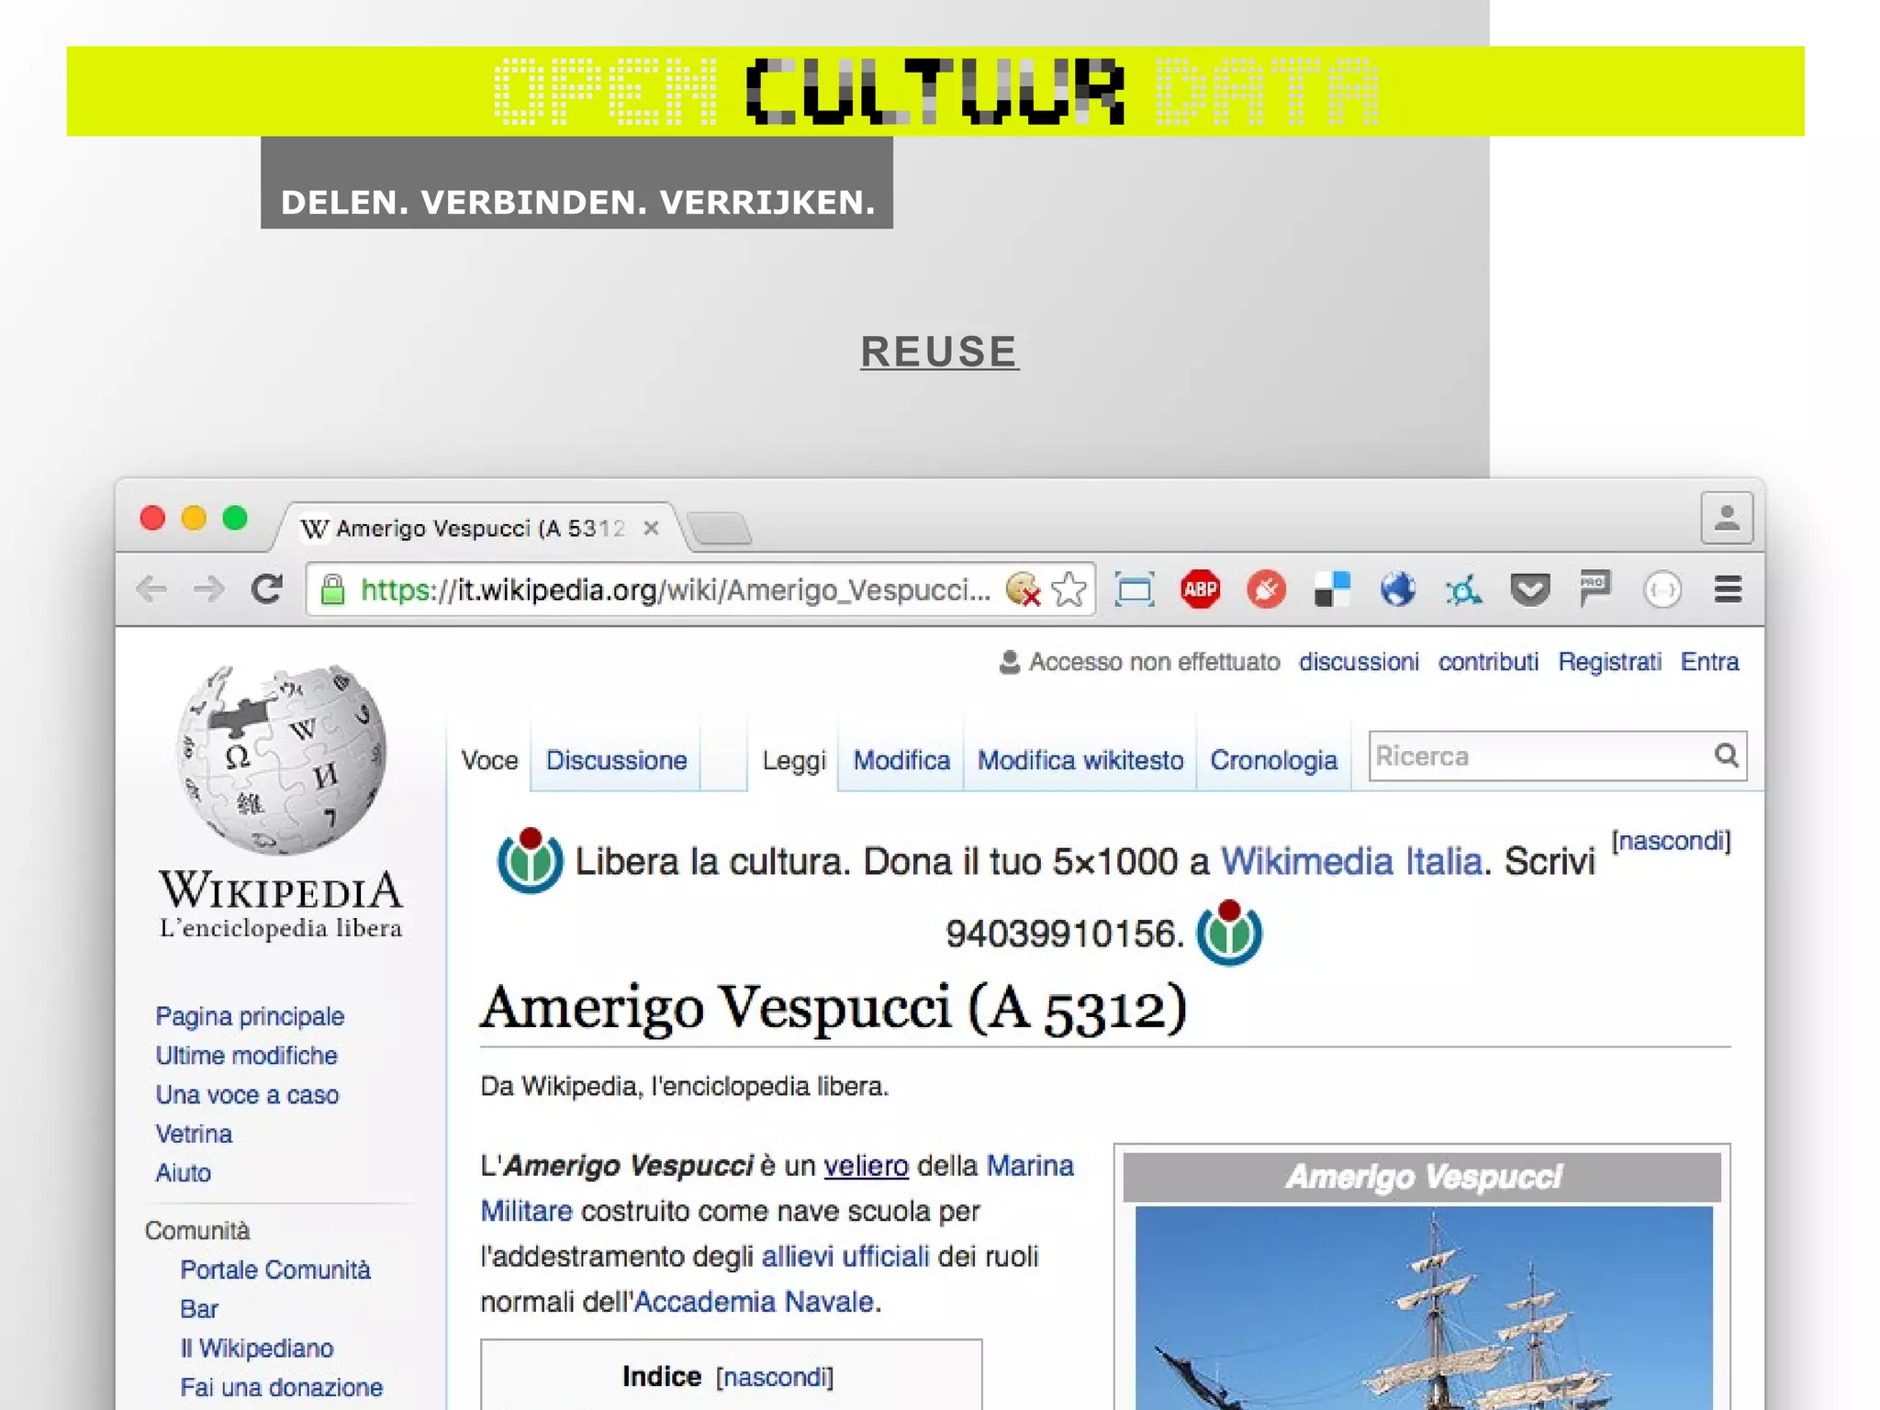Screen dimensions: 1880x1410
Task: Click the Wikimedia Italia link
Action: [x=1350, y=862]
